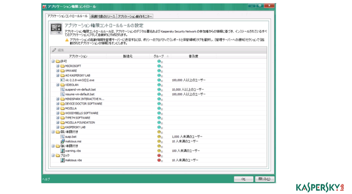Open the ヘルプ link
This screenshot has height=194, width=352.
(46, 179)
